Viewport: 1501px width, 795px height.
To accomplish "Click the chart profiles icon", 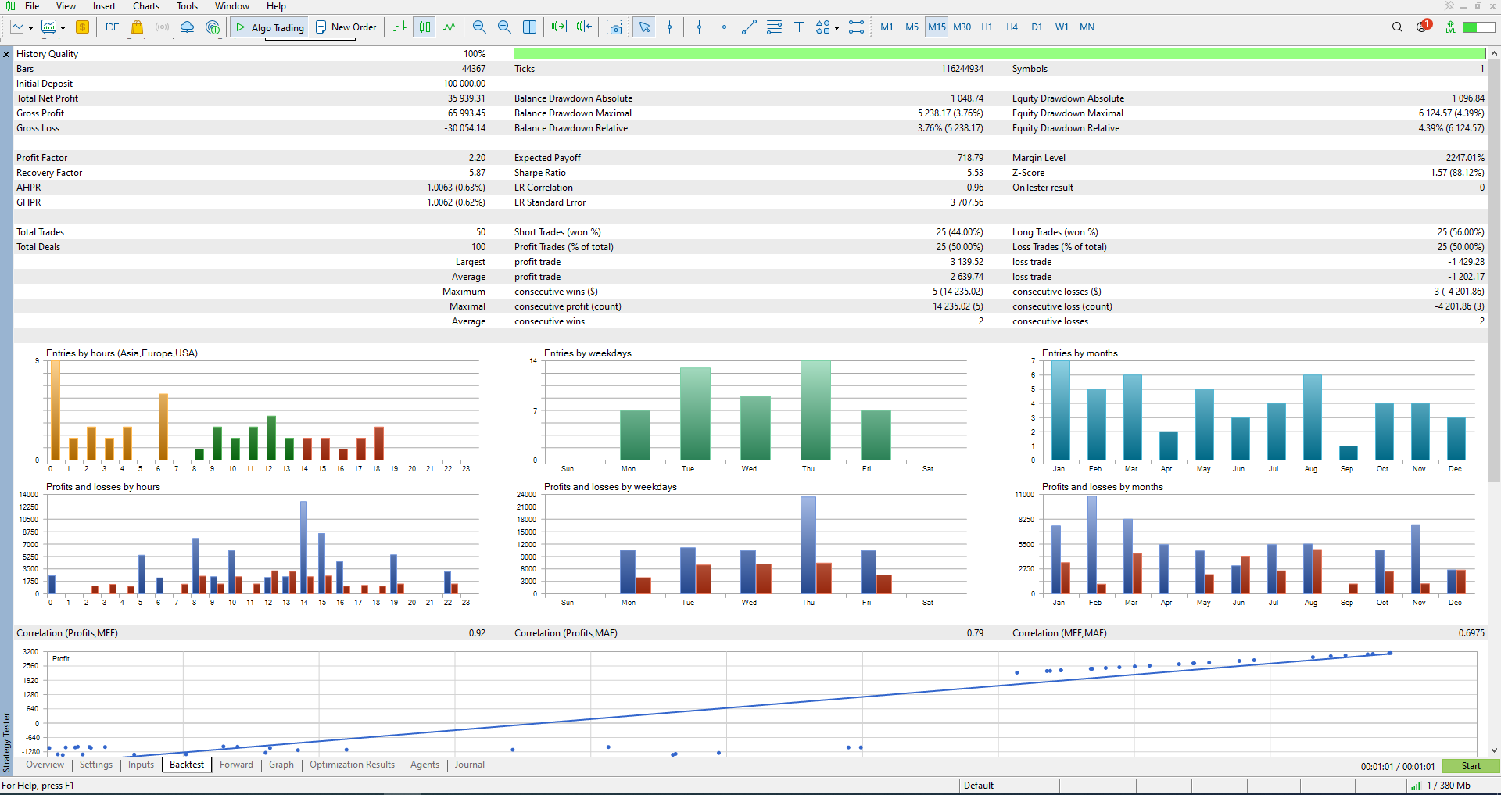I will point(48,27).
